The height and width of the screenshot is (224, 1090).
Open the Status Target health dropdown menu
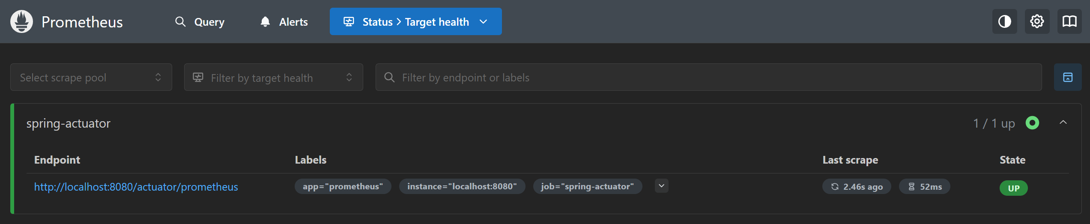[415, 22]
